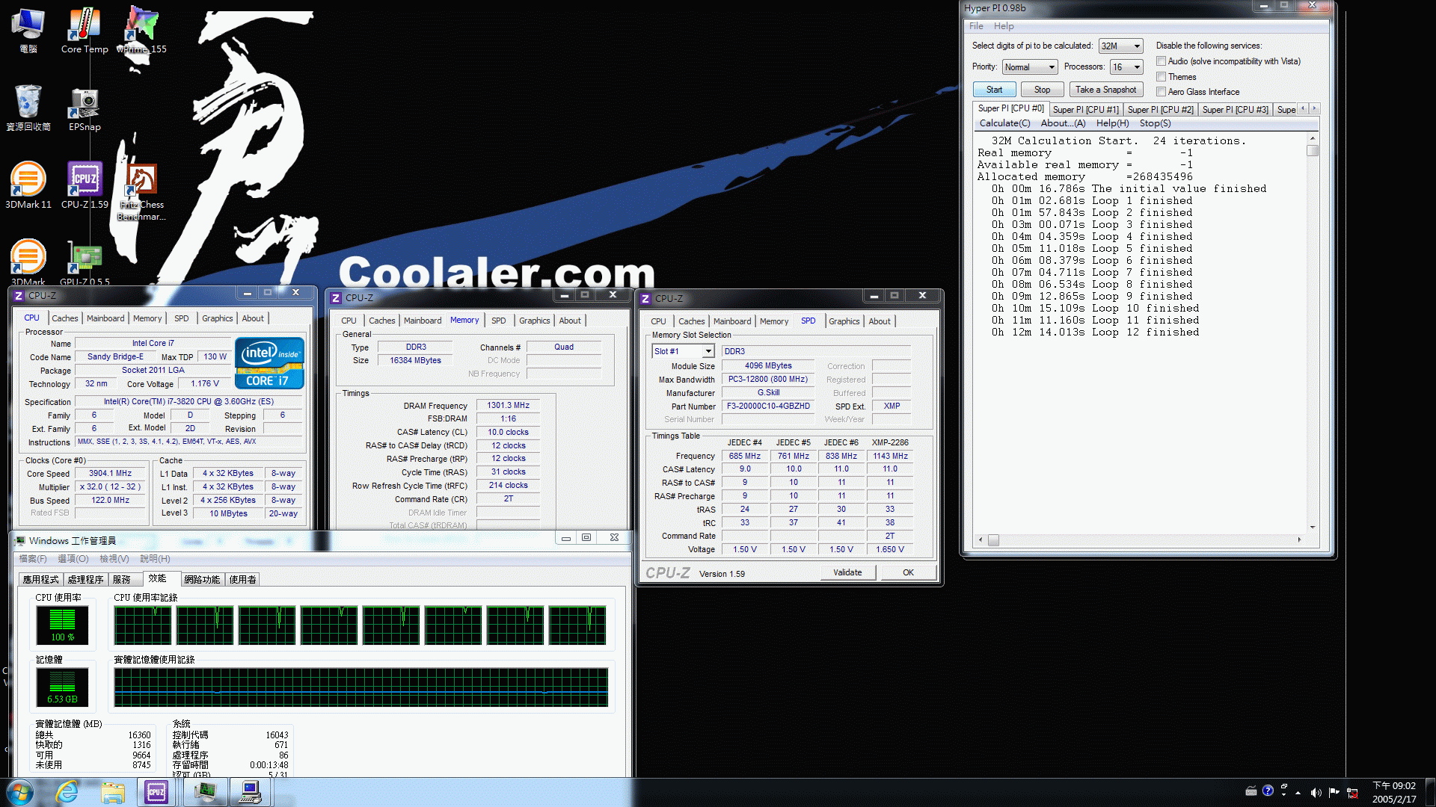This screenshot has height=807, width=1436.
Task: Open Task Manager 檔案(F) menu
Action: point(33,559)
